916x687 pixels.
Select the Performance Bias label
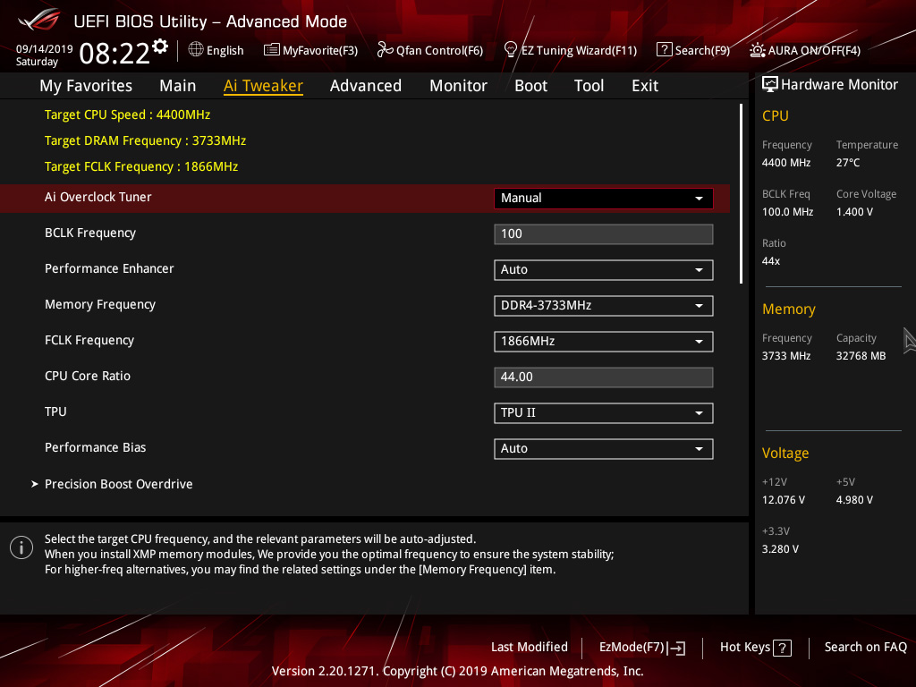coord(95,447)
